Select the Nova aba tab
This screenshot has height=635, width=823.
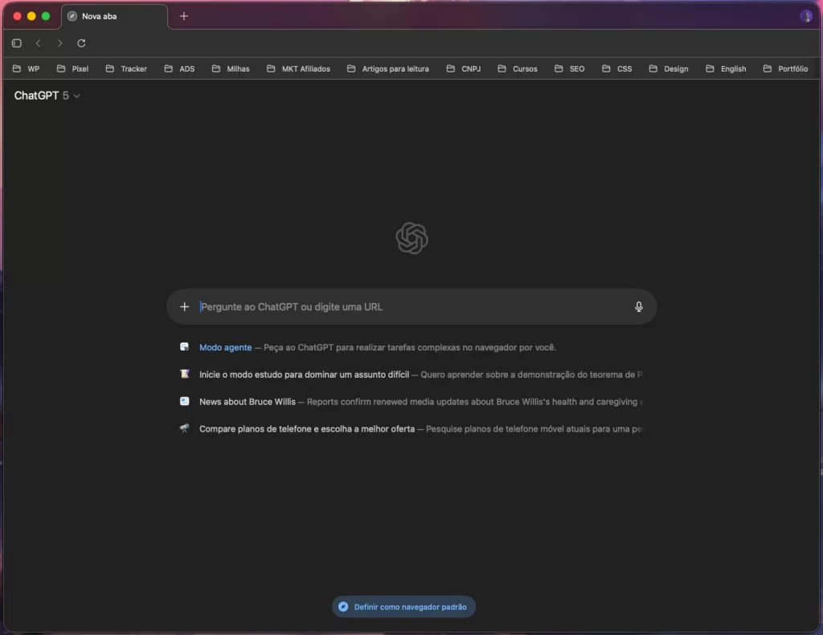point(113,16)
